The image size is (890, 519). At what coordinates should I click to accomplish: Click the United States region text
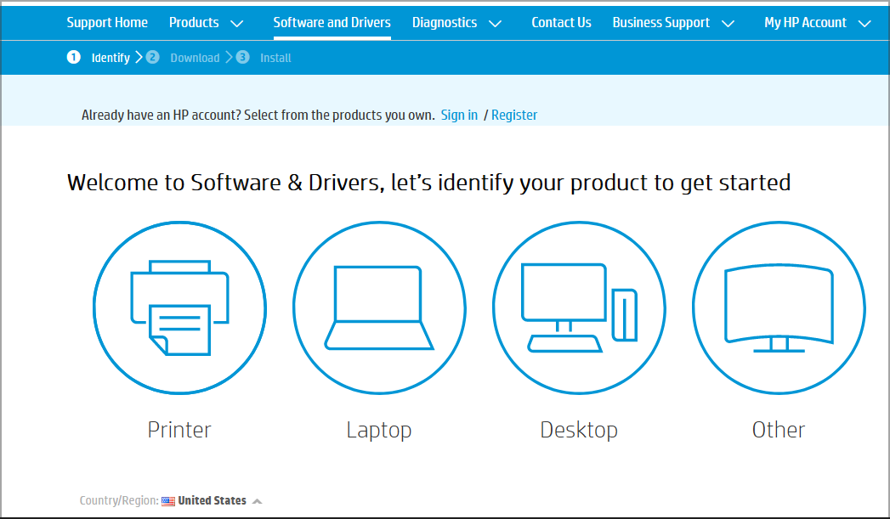[213, 501]
